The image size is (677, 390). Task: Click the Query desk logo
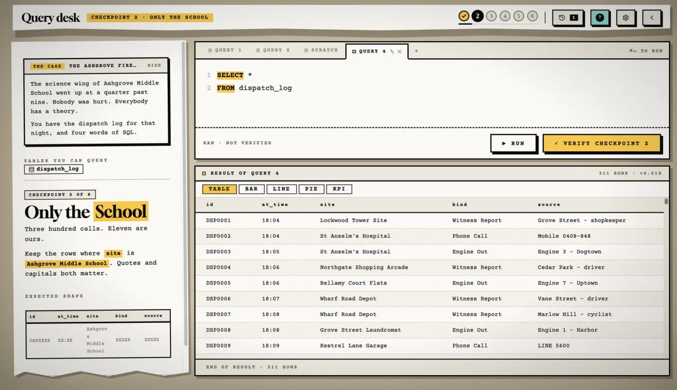[x=51, y=17]
